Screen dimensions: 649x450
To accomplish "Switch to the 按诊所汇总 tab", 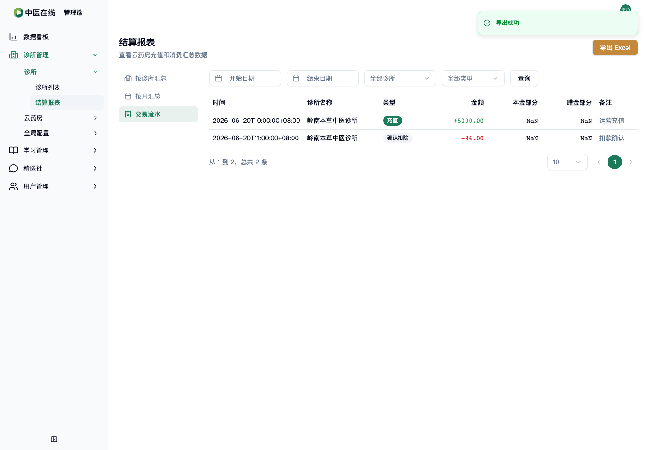I will click(x=159, y=78).
